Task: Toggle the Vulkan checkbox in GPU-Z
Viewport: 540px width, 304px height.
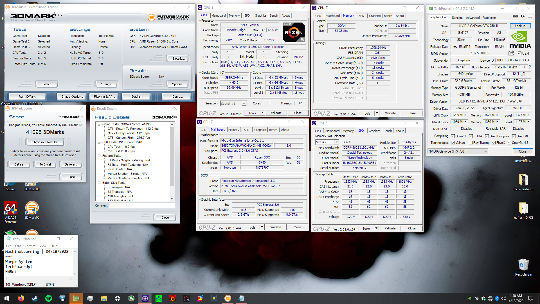Action: pos(453,143)
